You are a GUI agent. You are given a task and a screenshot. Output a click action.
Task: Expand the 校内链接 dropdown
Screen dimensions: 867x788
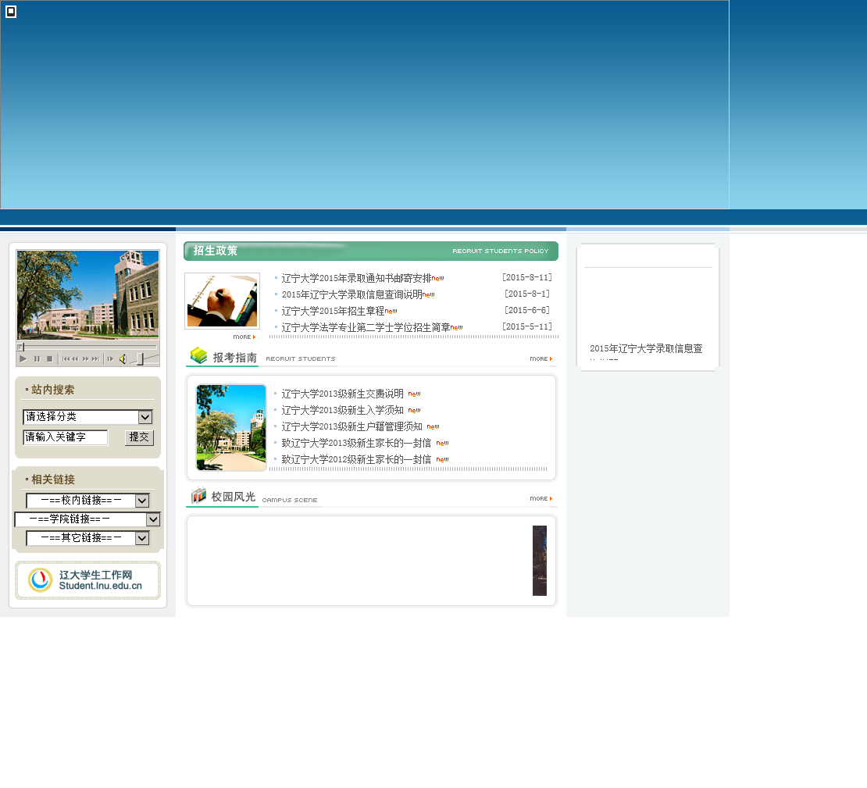tap(88, 501)
